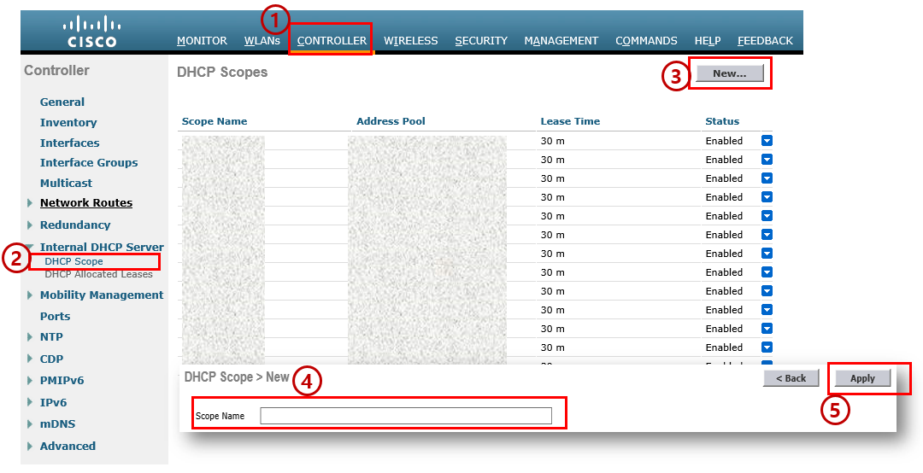Expand the IPv6 arrow
The height and width of the screenshot is (473, 923).
29,402
